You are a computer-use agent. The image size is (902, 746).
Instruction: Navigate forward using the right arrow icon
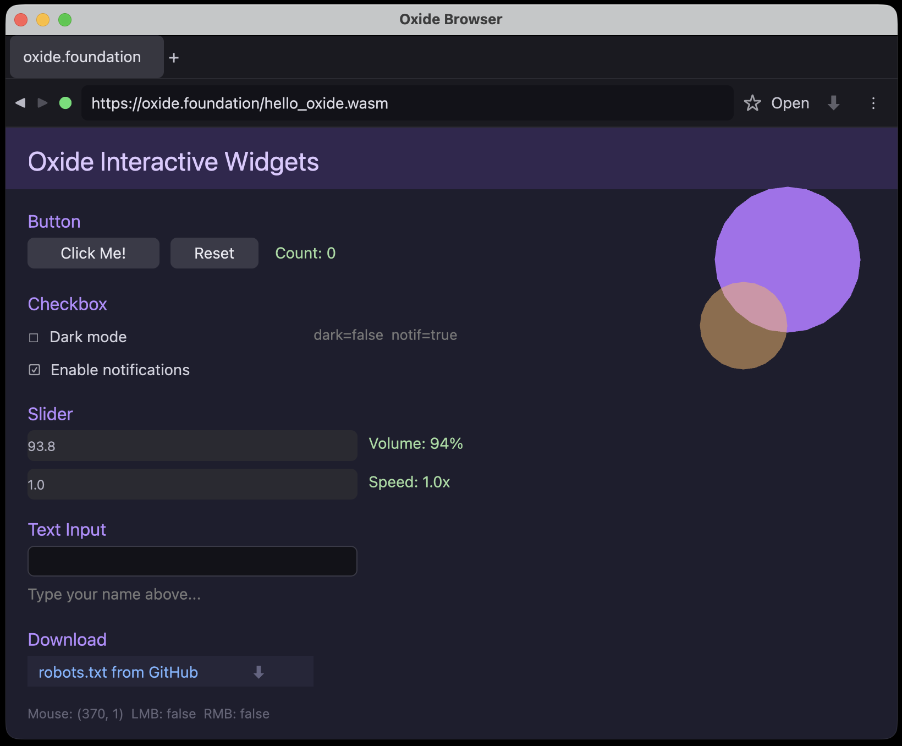(x=43, y=103)
